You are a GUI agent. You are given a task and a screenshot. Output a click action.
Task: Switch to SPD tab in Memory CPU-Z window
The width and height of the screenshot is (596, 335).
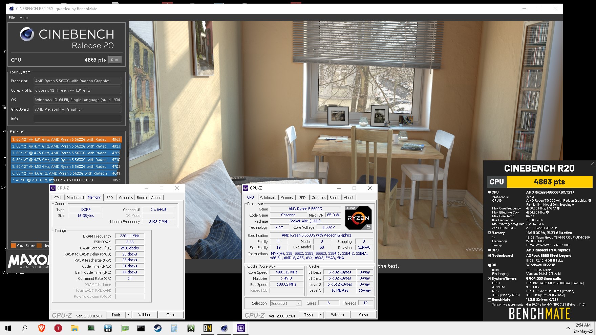pos(110,198)
